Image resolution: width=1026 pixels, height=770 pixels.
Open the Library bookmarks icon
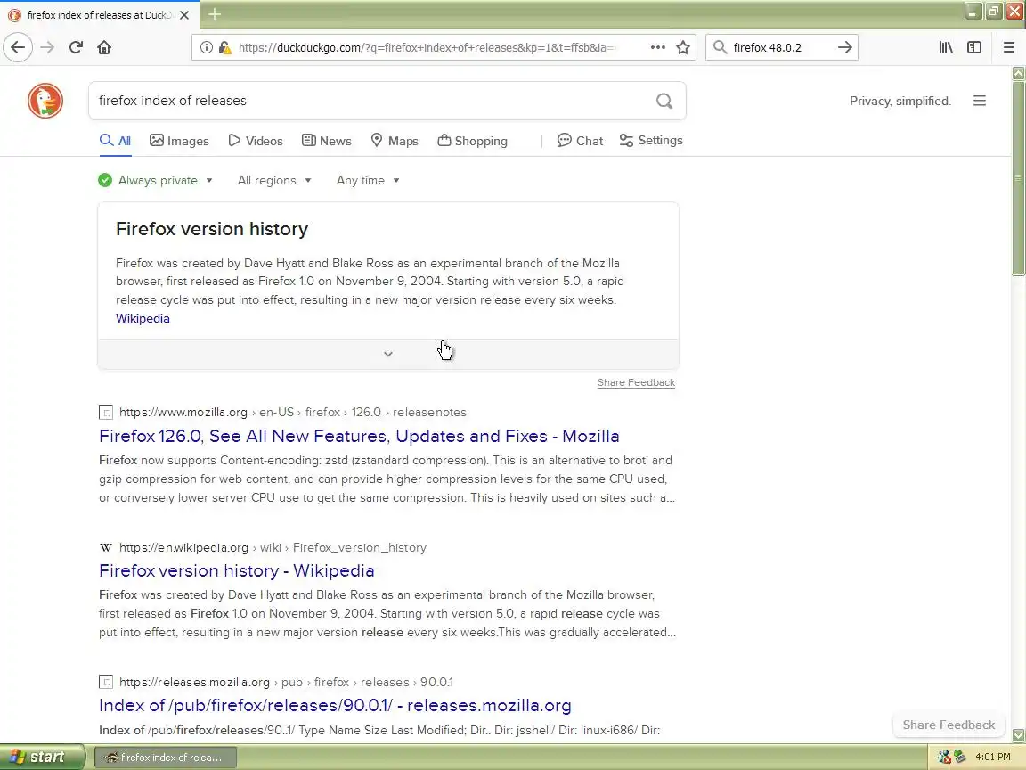(x=946, y=47)
